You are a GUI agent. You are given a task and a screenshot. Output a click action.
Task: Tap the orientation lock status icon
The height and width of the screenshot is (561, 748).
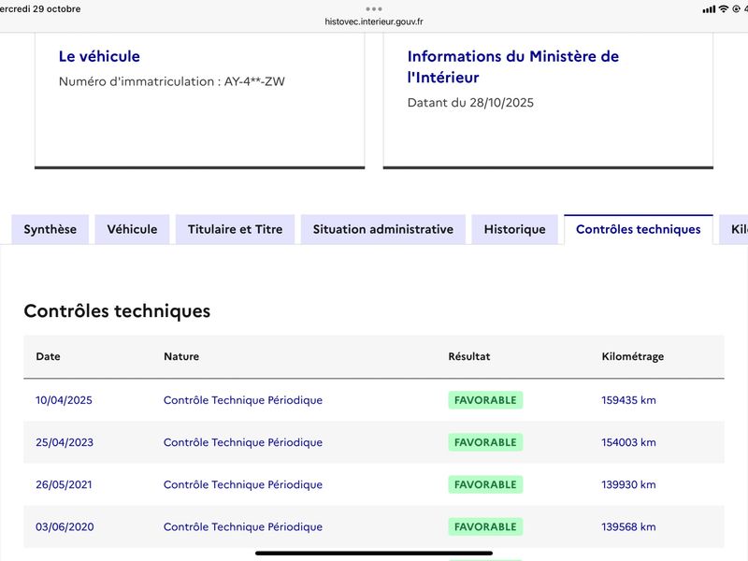[x=736, y=8]
